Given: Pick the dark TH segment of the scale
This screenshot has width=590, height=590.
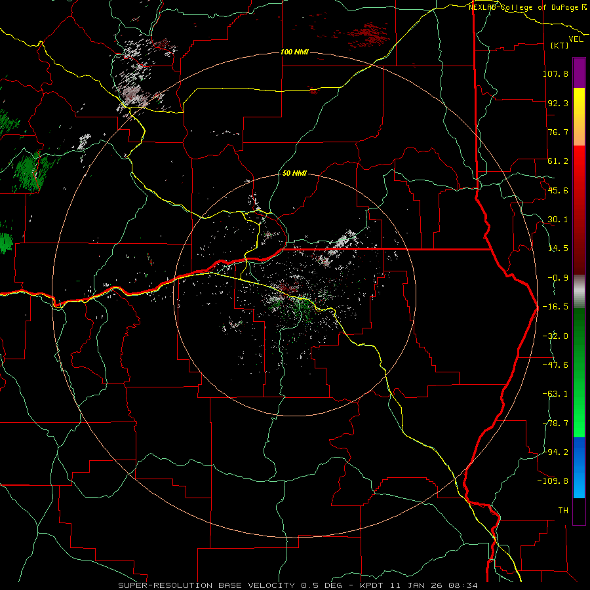Looking at the screenshot, I should (579, 511).
